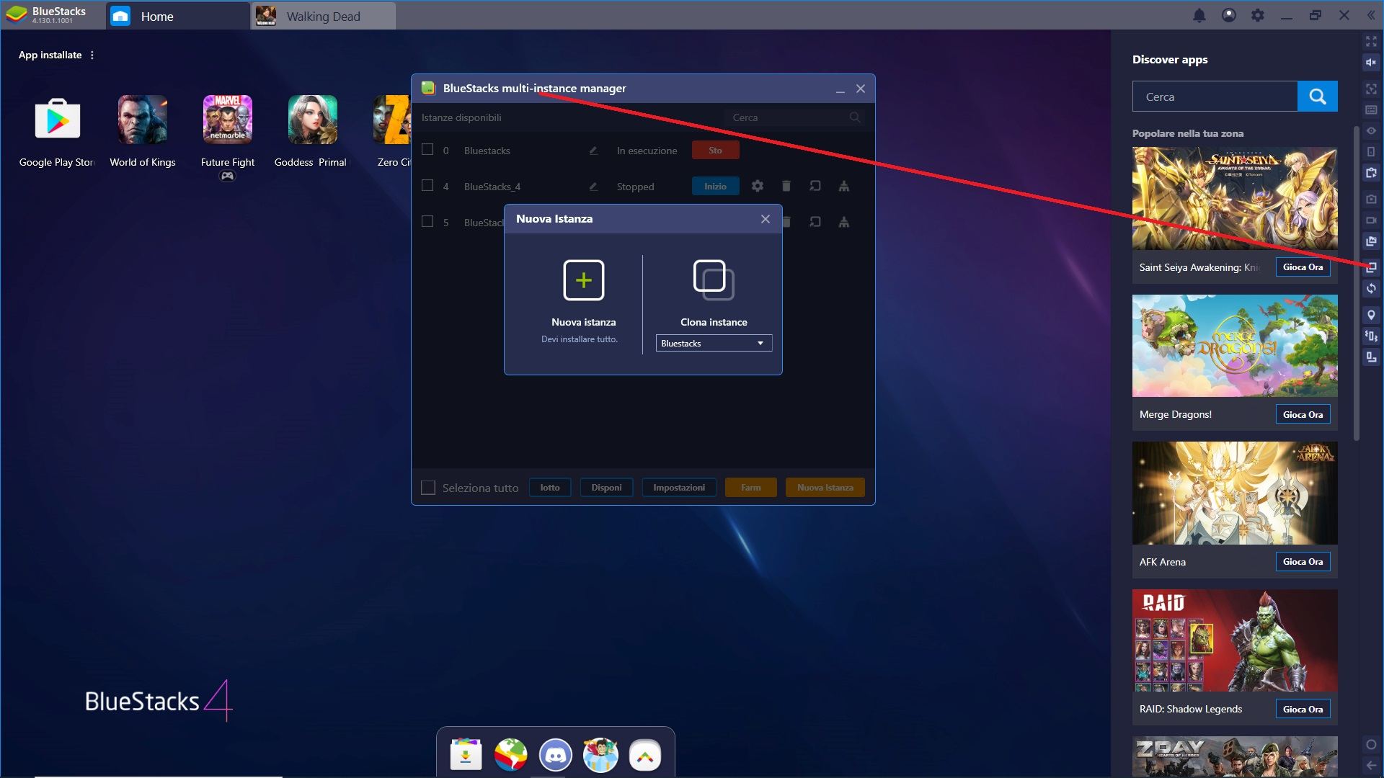Click the Discover apps panel scrollbar

[1356, 283]
